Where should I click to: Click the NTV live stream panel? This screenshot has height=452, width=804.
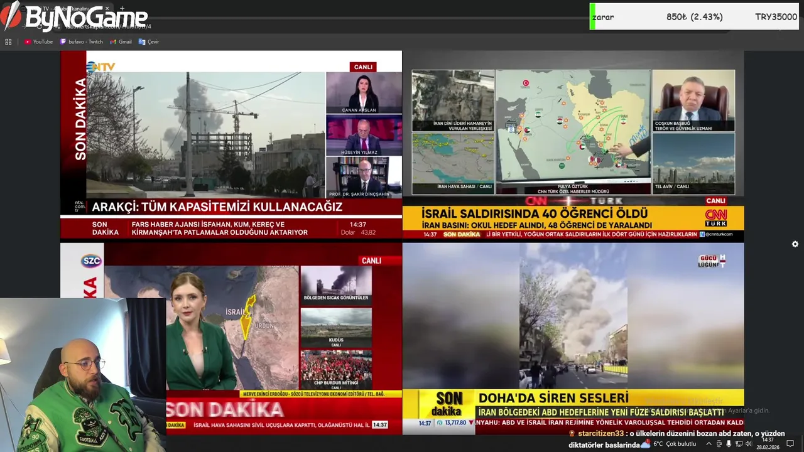tap(231, 144)
